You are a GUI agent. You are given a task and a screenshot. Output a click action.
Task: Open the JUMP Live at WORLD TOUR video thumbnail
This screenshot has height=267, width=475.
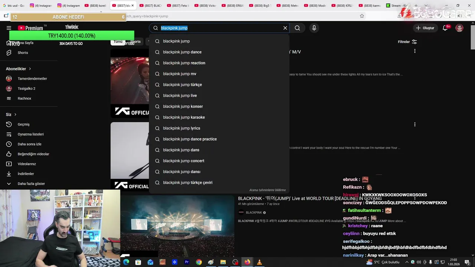pyautogui.click(x=177, y=226)
